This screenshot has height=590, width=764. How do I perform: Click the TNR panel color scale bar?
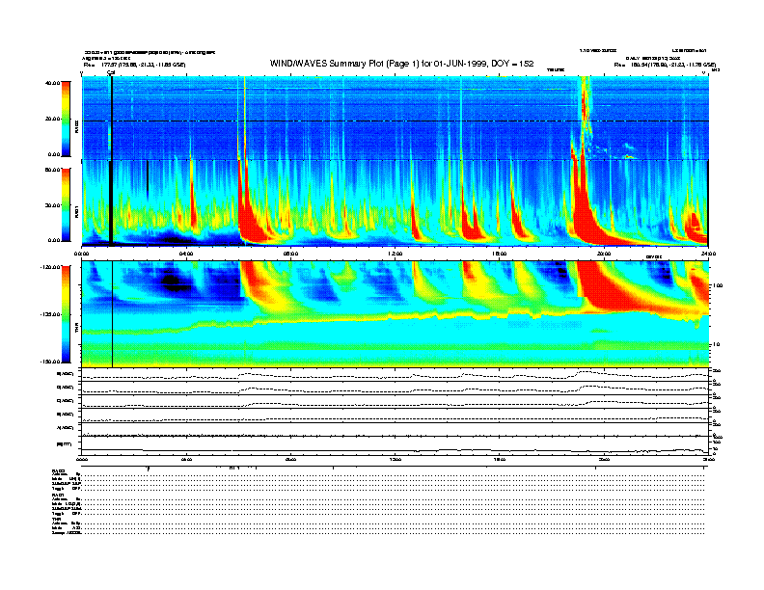(x=66, y=314)
